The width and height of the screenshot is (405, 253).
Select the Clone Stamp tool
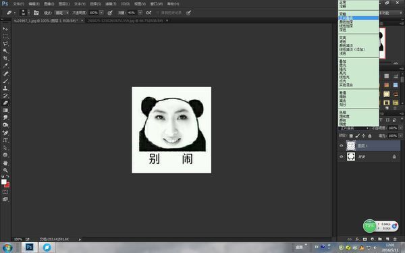point(5,88)
